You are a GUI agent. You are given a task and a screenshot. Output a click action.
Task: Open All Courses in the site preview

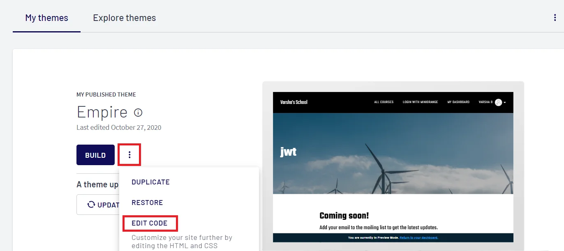pos(384,102)
